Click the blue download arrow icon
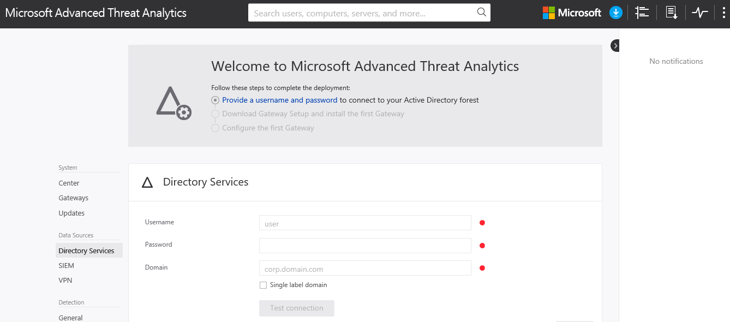The image size is (730, 322). tap(615, 12)
